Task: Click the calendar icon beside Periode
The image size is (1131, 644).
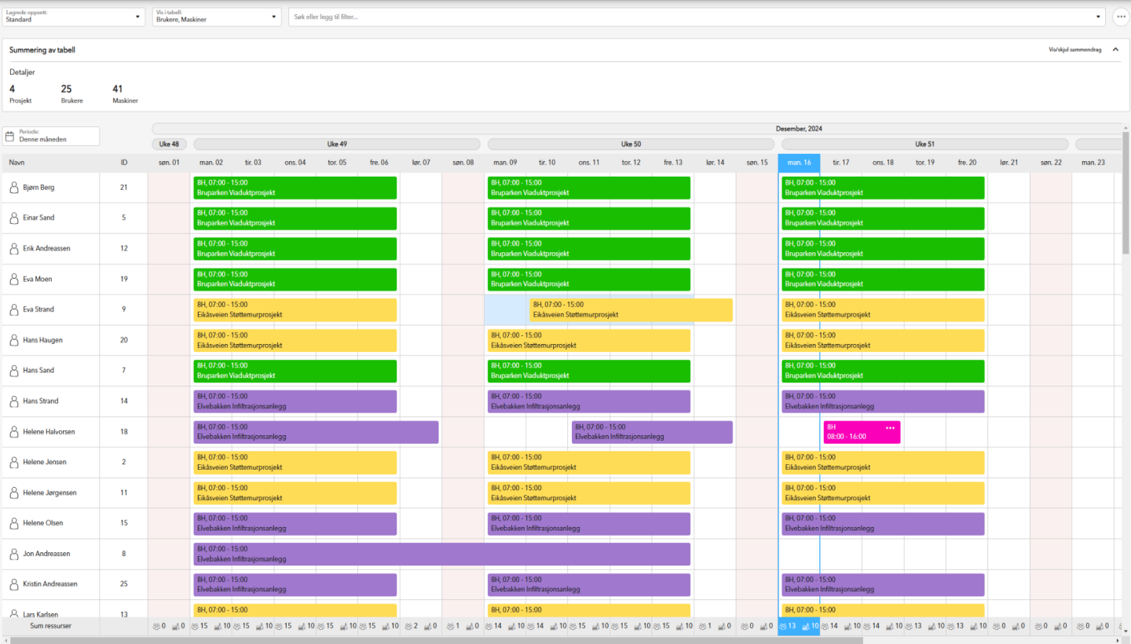Action: 10,136
